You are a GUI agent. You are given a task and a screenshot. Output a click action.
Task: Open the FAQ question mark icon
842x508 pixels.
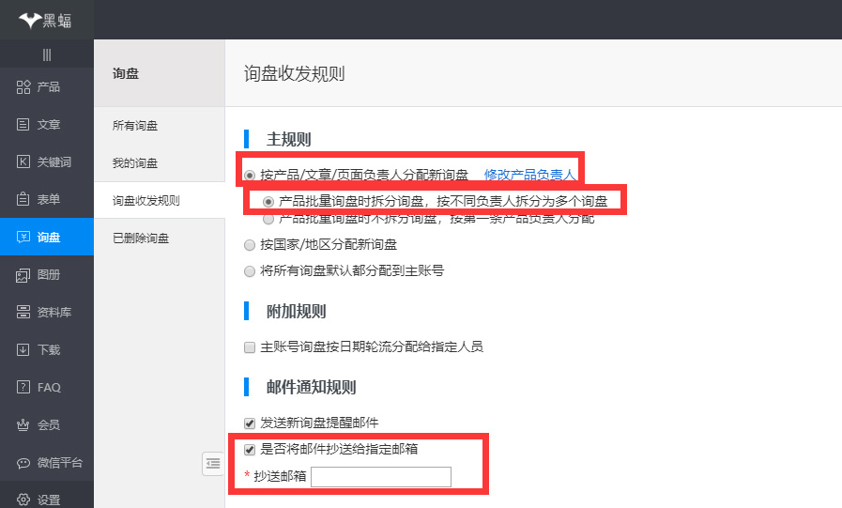coord(23,388)
